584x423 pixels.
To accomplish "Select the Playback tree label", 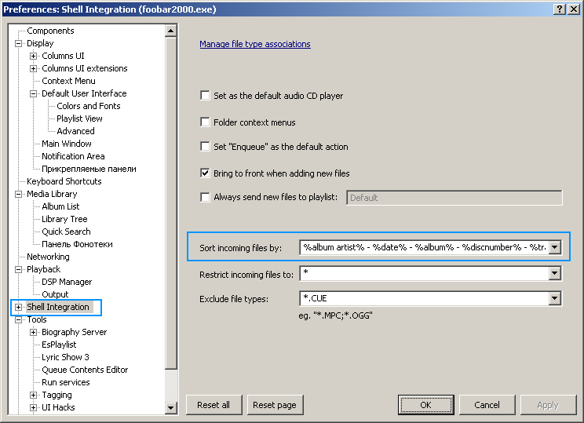I will coord(43,270).
